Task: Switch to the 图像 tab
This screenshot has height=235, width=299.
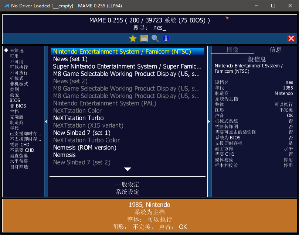Action: pos(232,50)
